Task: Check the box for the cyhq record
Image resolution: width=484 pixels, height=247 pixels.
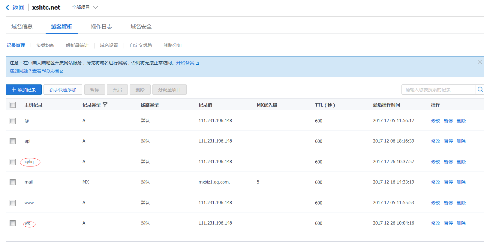Action: (13, 162)
